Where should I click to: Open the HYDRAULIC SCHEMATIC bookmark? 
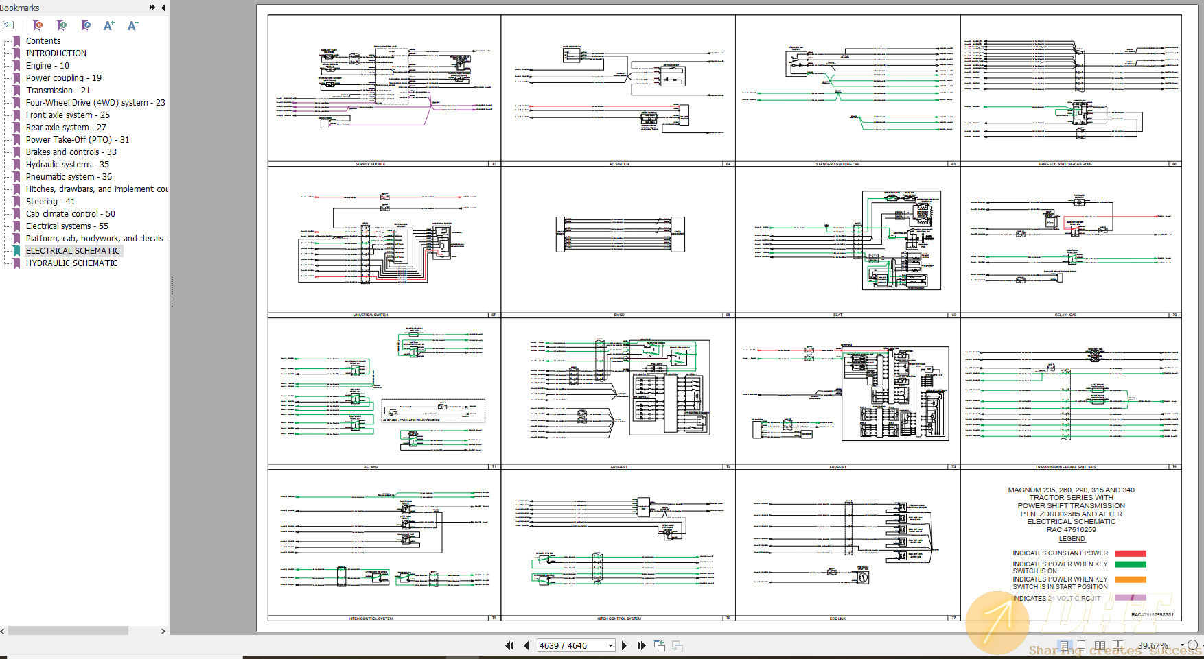[71, 263]
